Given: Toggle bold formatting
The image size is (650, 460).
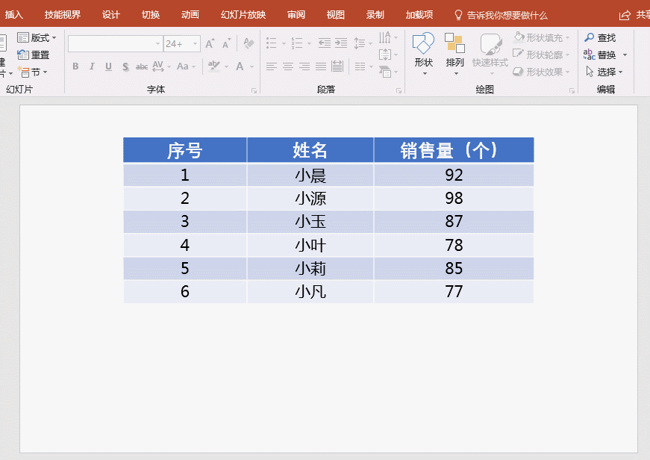Looking at the screenshot, I should pos(75,66).
